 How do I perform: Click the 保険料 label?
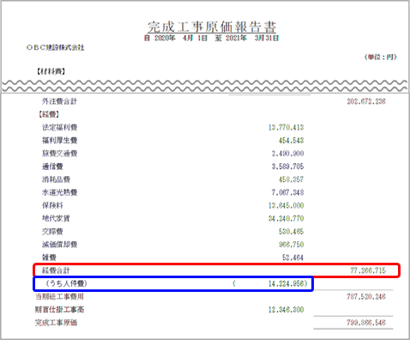click(52, 205)
